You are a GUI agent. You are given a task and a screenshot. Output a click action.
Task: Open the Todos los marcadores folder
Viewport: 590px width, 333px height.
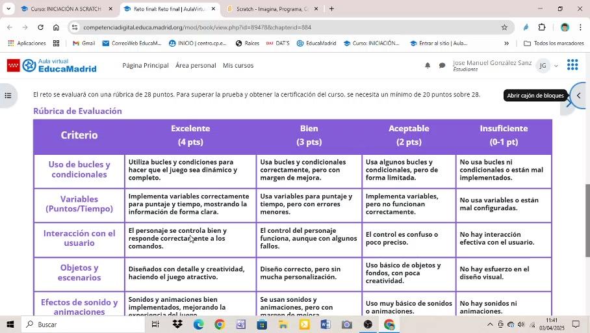(554, 44)
